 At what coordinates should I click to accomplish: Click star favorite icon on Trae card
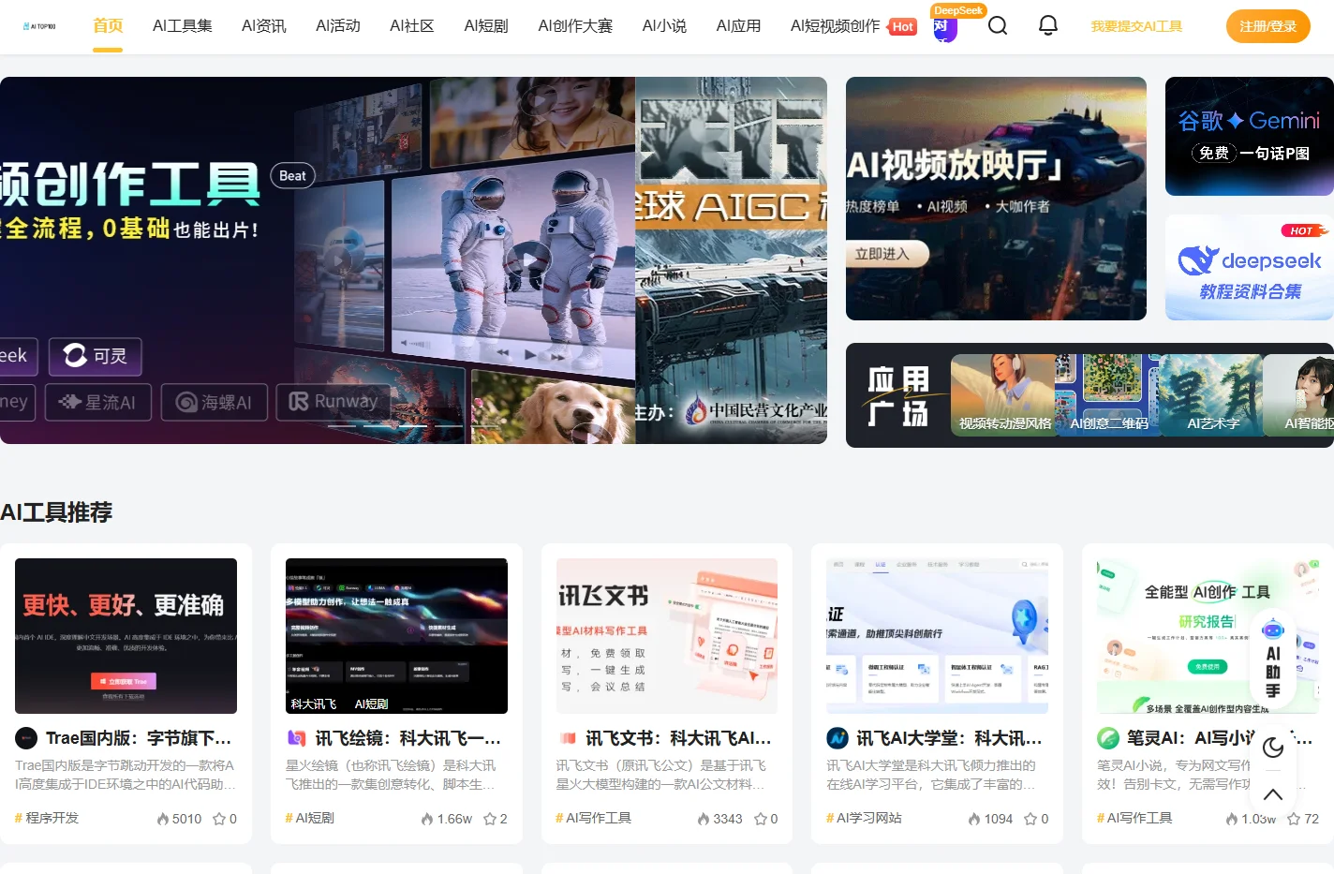pyautogui.click(x=219, y=819)
